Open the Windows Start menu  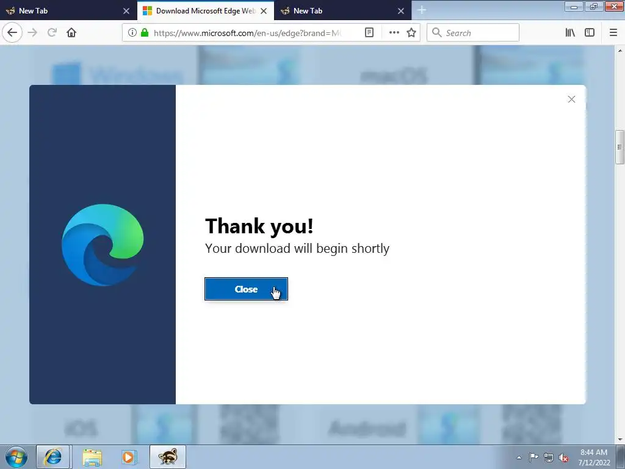[16, 457]
